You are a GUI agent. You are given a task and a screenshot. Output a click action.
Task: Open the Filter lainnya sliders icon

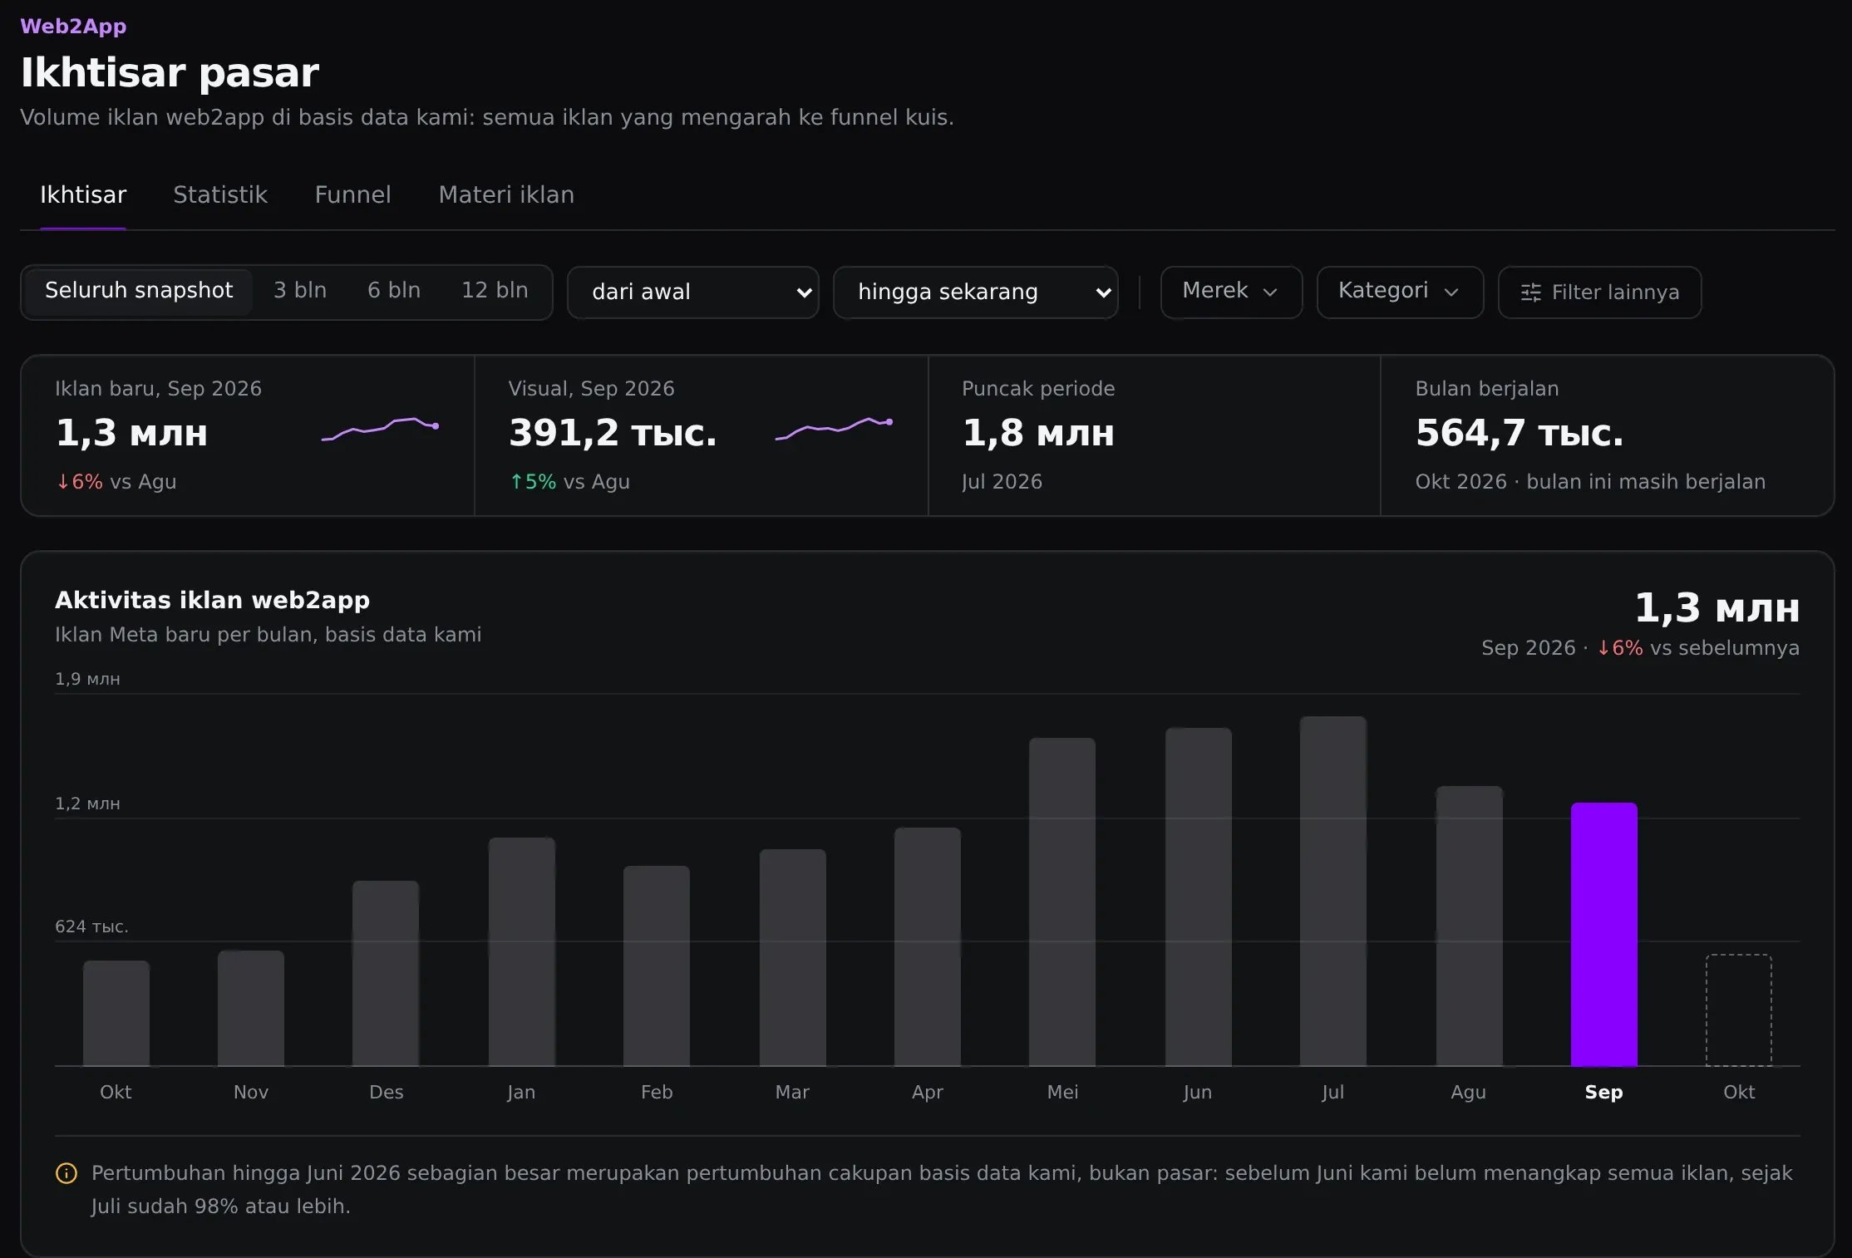tap(1530, 292)
